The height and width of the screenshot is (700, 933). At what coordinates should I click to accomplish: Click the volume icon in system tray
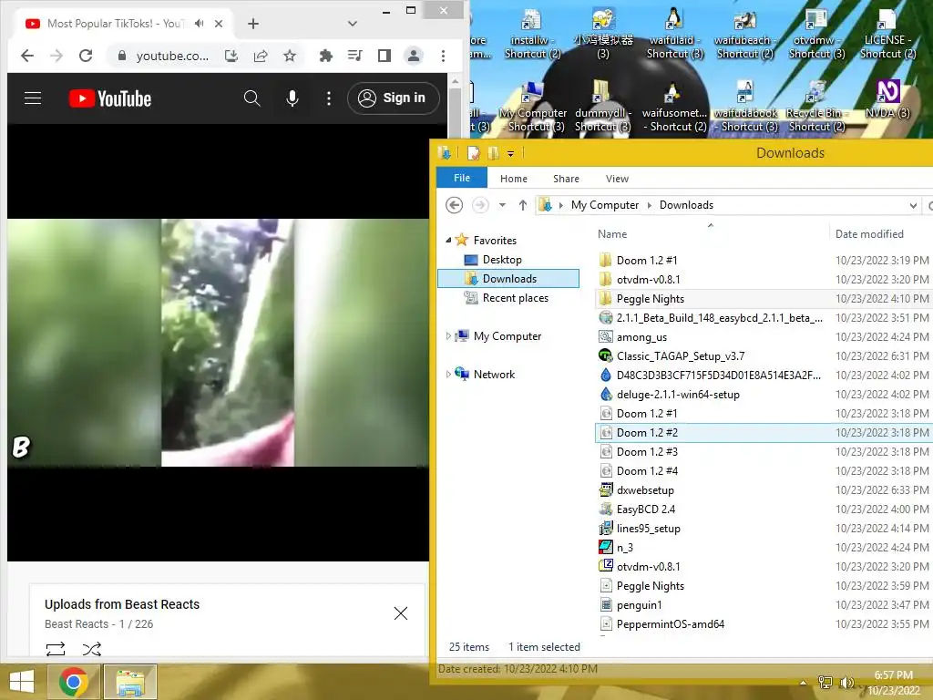click(846, 683)
